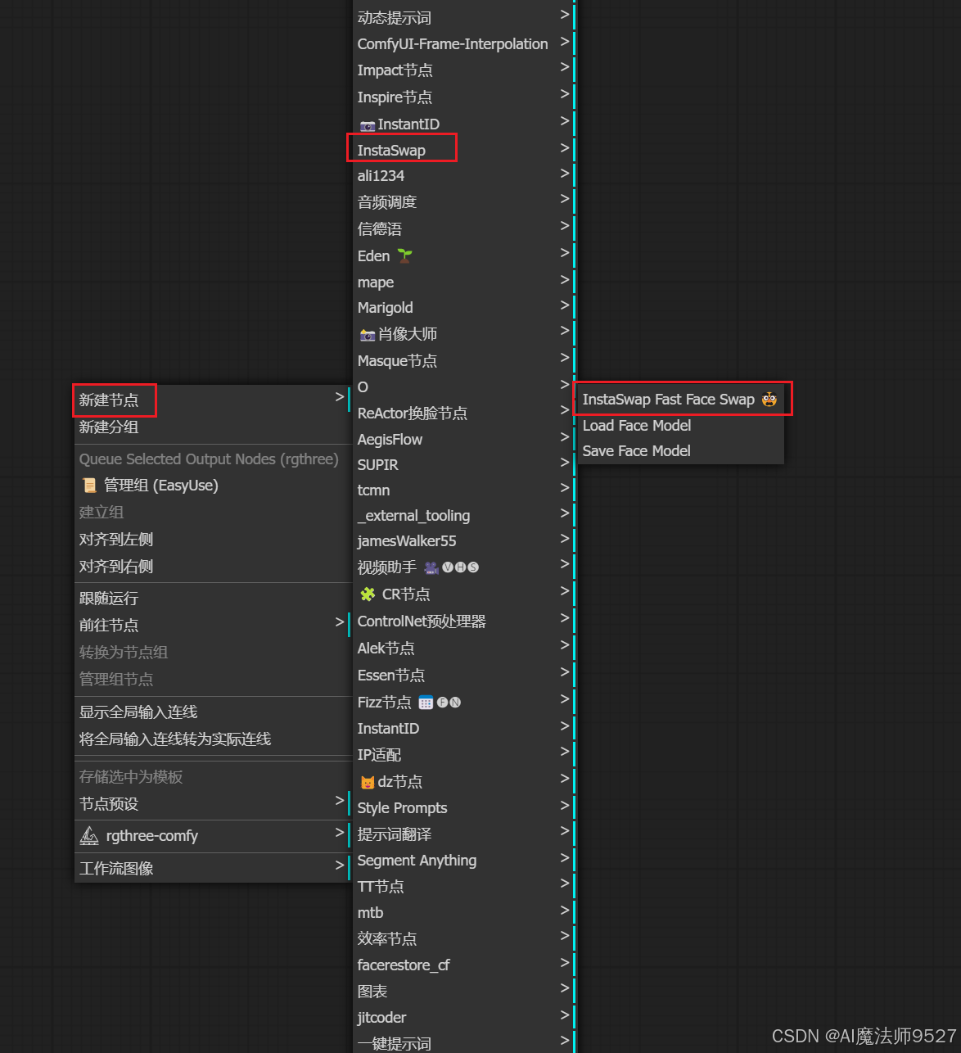Screen dimensions: 961x1053
Task: Click 将全局输入连线转为实际连线 option
Action: pos(213,739)
